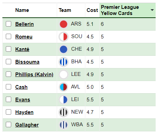Screen dimensions: 157x132
Task: Click the West Brom striped badge
Action: click(x=64, y=125)
